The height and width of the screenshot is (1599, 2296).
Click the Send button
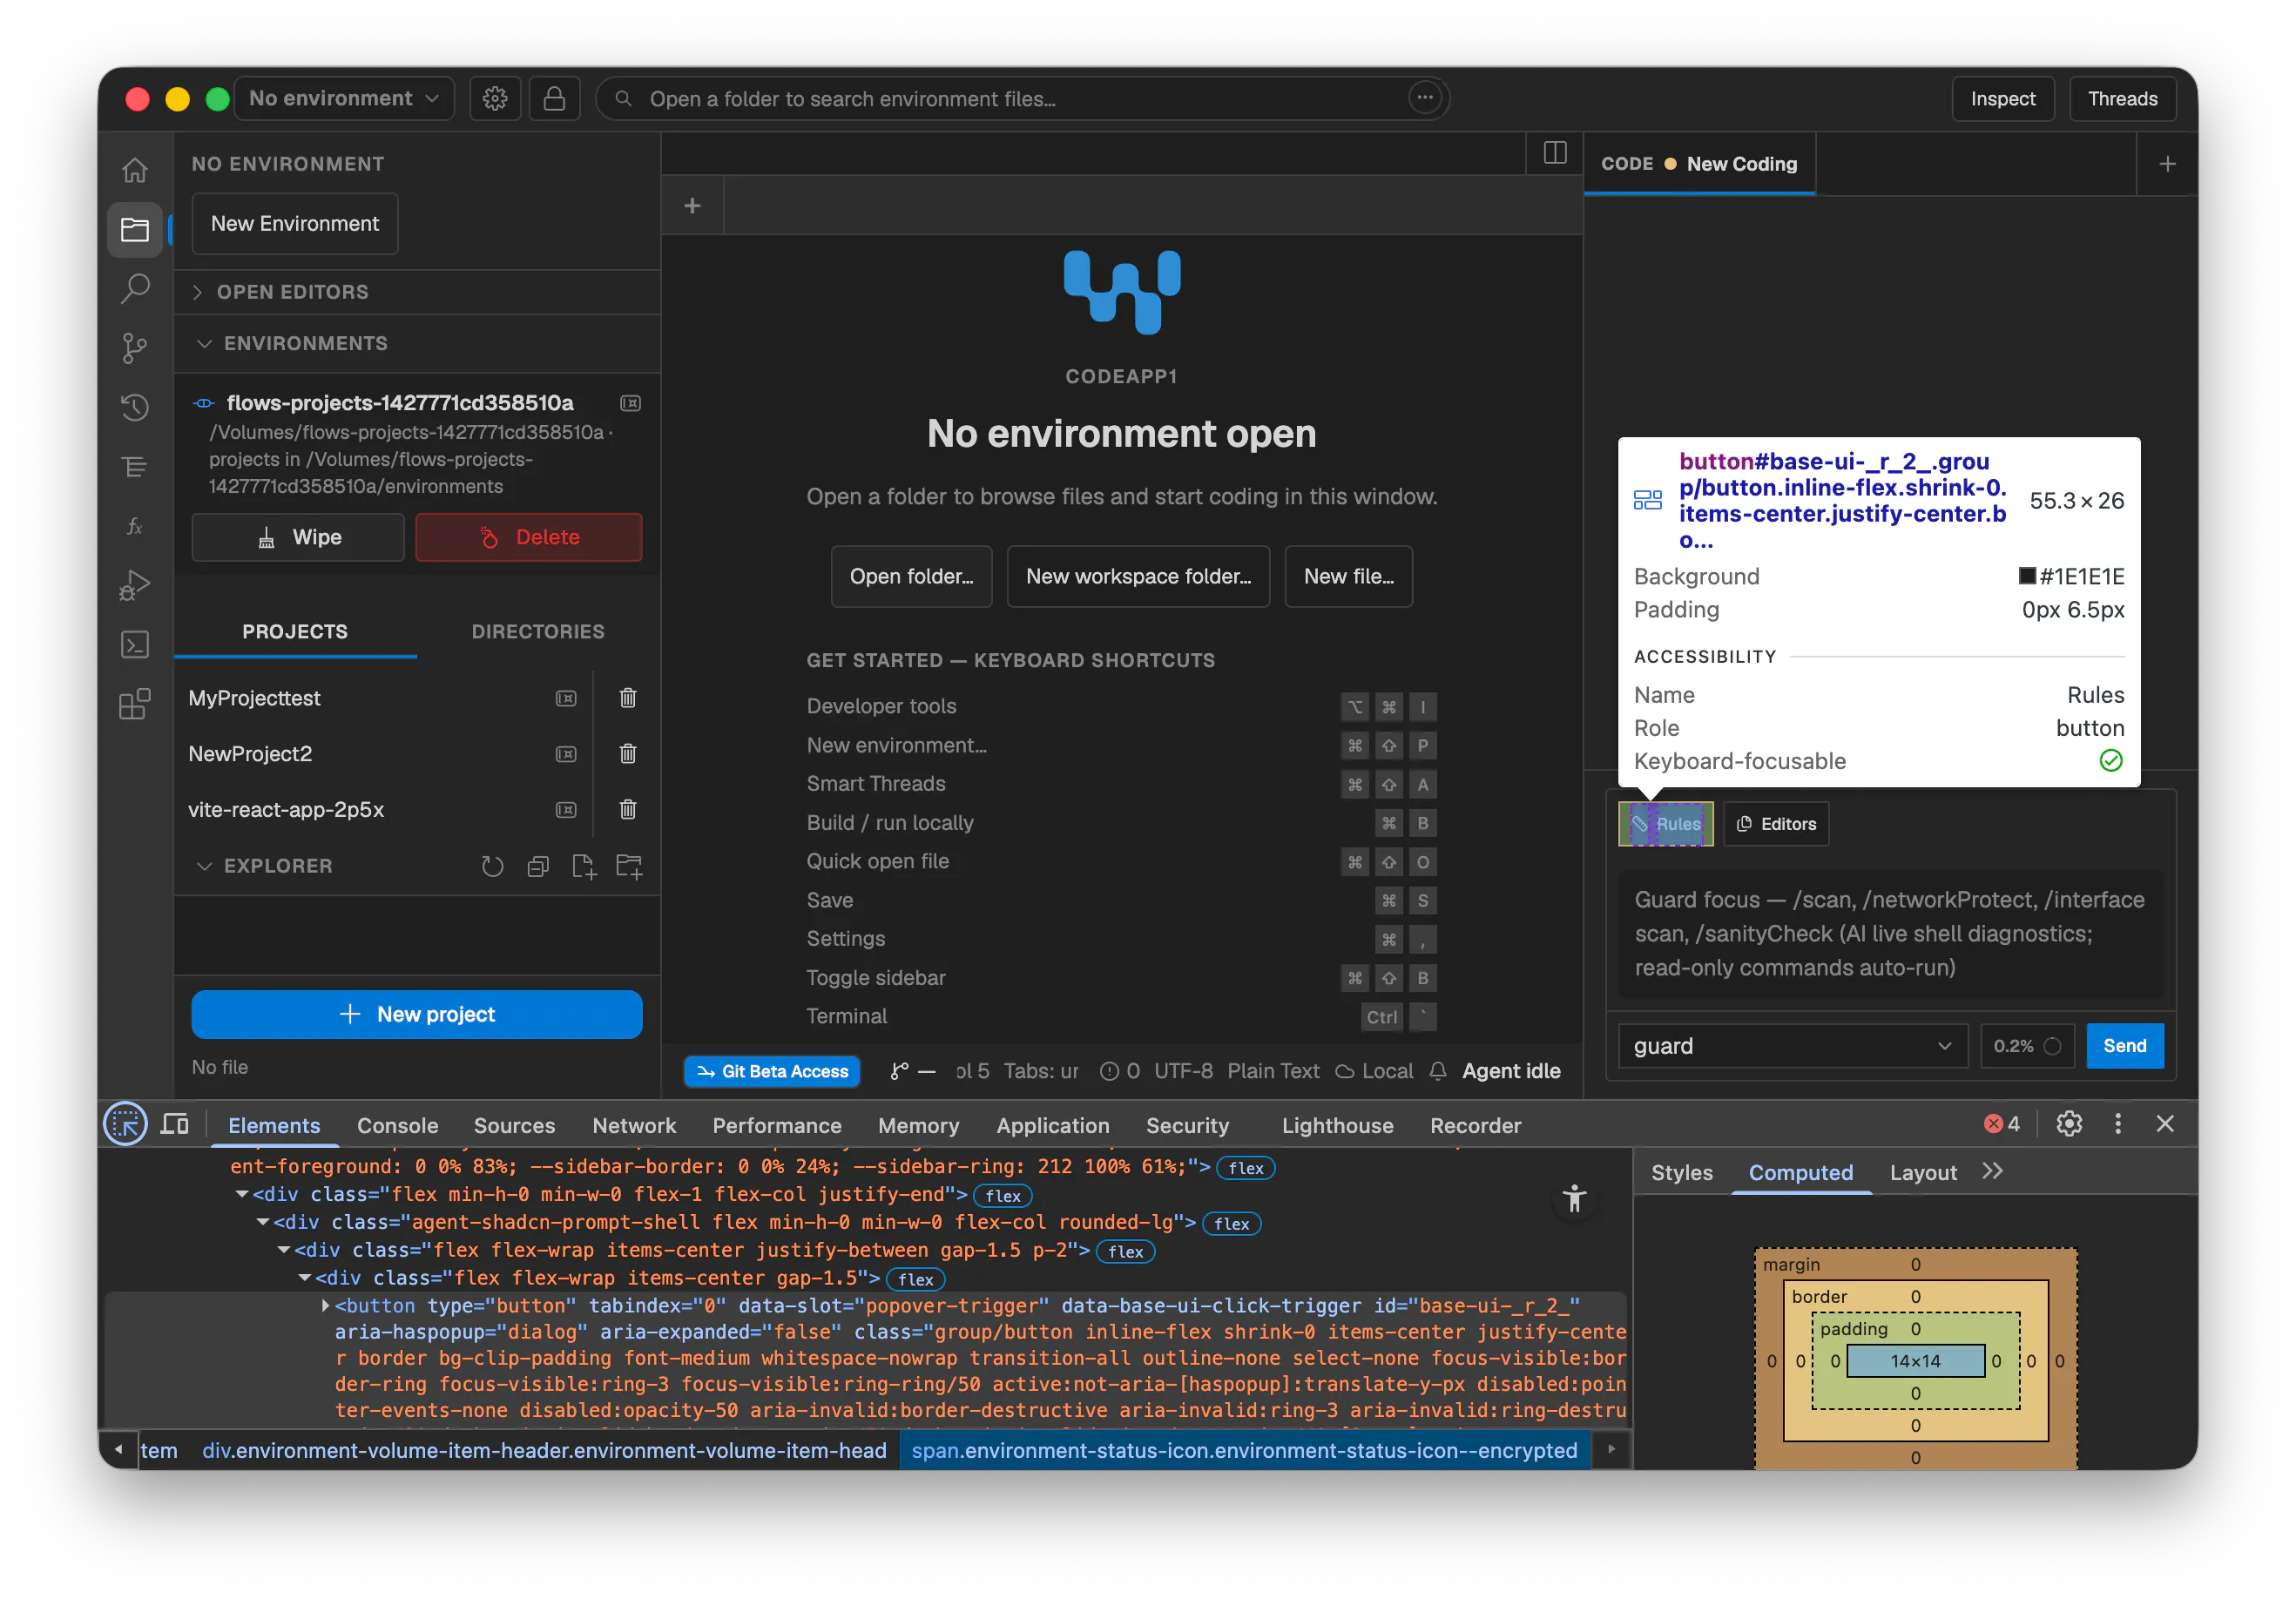(2125, 1046)
